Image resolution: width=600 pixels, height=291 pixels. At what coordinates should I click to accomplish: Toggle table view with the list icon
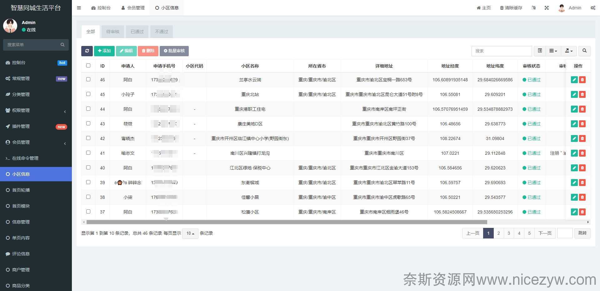tap(540, 51)
